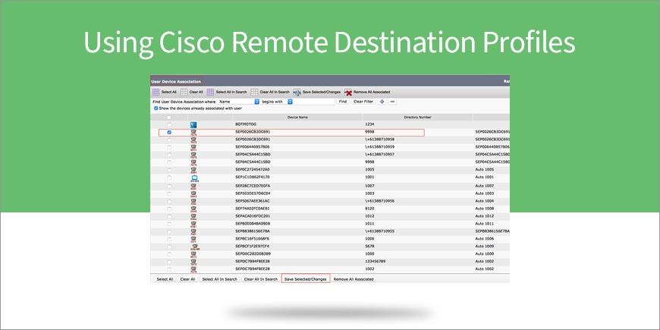Check the checkbox for SEP04C5A44C15BD 9998
The height and width of the screenshot is (330, 660).
pyautogui.click(x=169, y=162)
